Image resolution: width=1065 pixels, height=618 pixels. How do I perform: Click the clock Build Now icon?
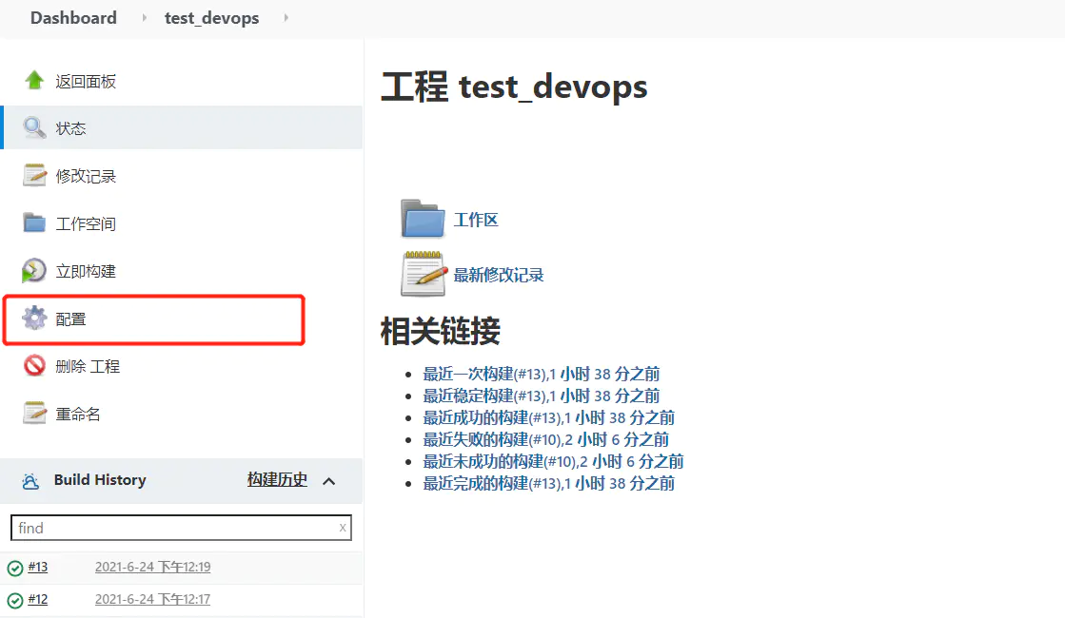click(x=34, y=271)
